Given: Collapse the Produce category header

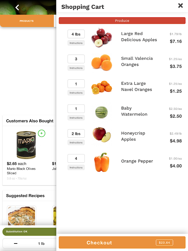Looking at the screenshot, I should [x=122, y=21].
